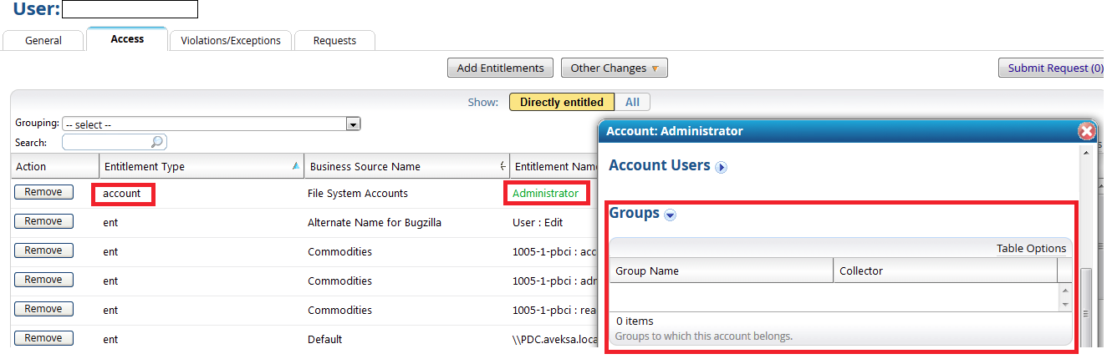Toggle Show filter to All
Screen dimensions: 1107x359
(632, 102)
